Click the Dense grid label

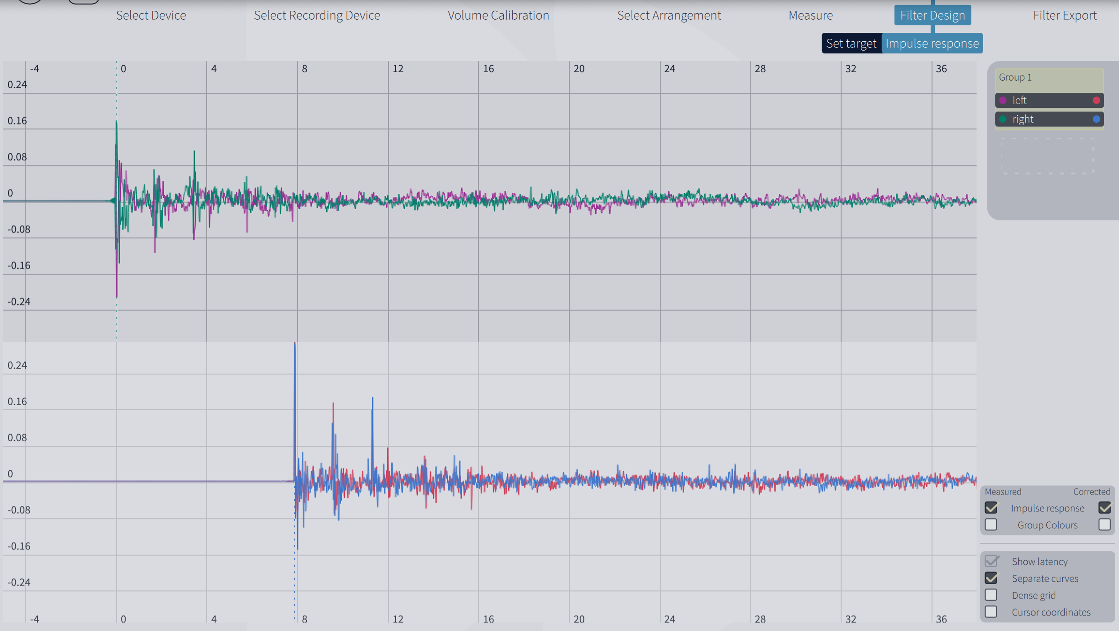click(x=1034, y=595)
